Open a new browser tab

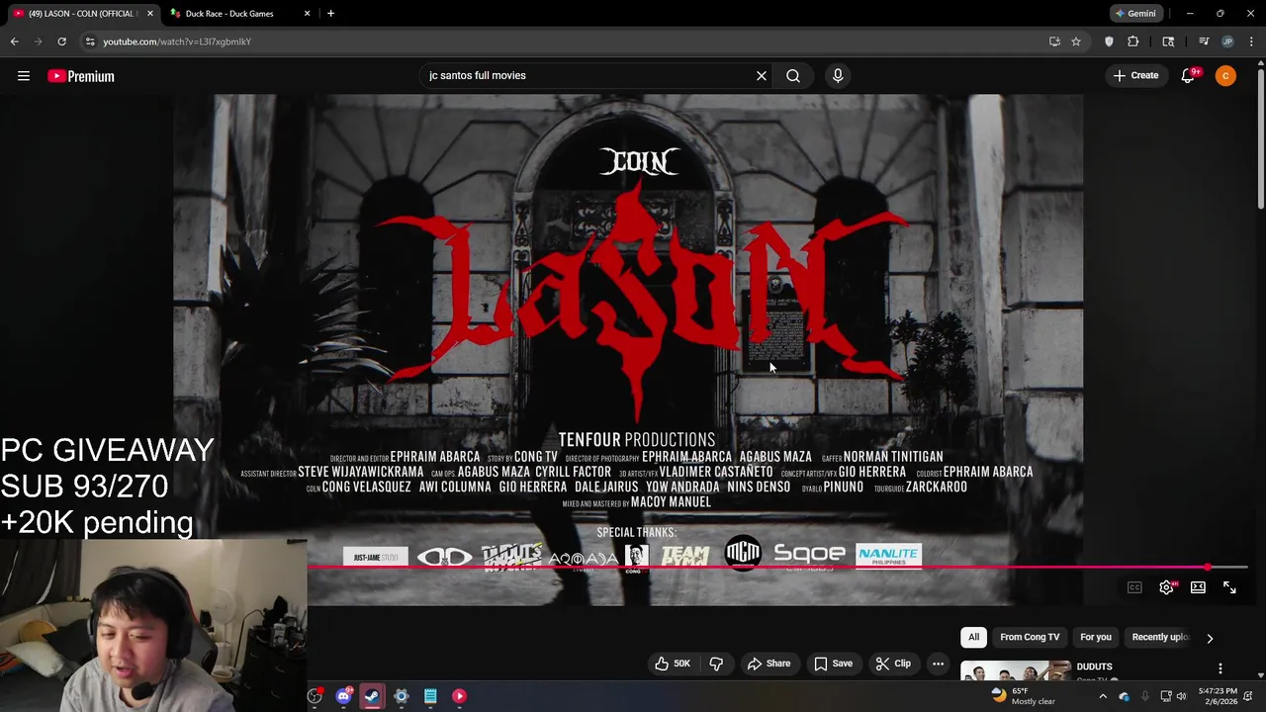pyautogui.click(x=330, y=14)
